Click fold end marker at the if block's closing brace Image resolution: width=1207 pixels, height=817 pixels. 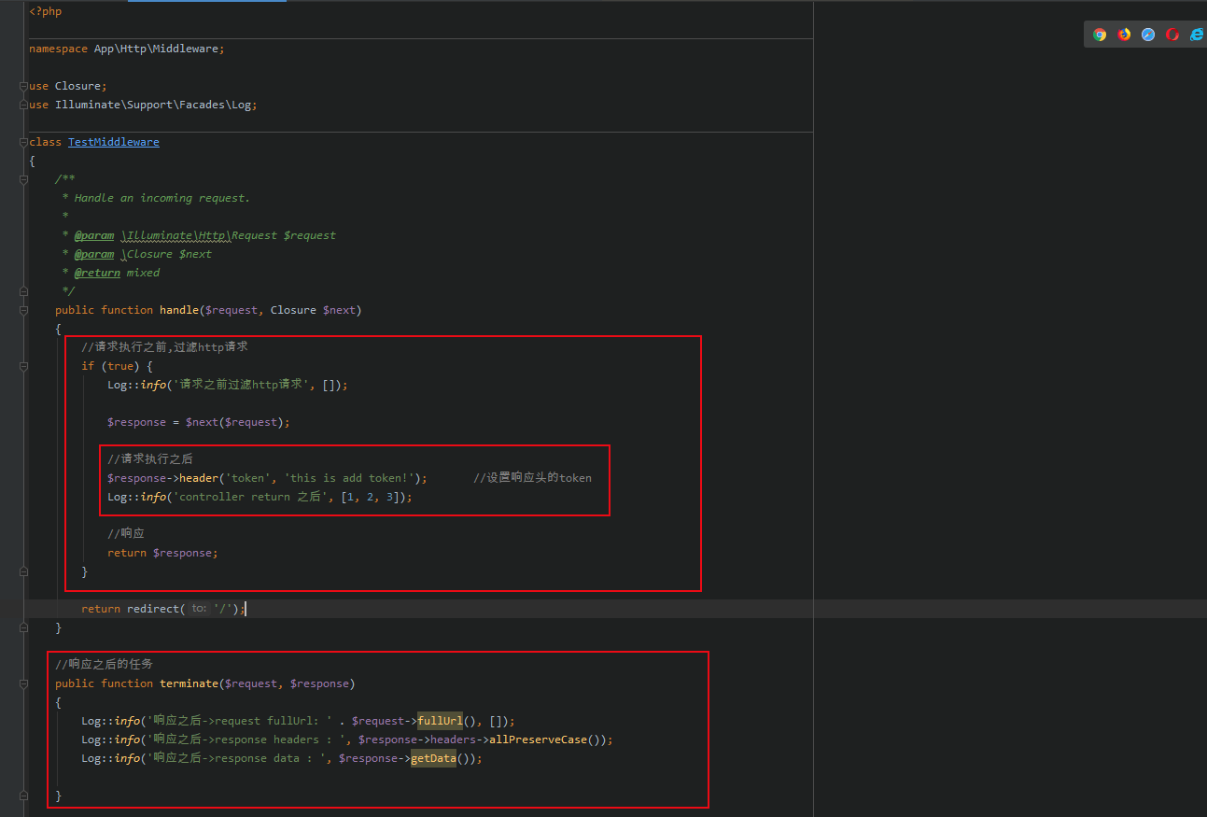(23, 571)
